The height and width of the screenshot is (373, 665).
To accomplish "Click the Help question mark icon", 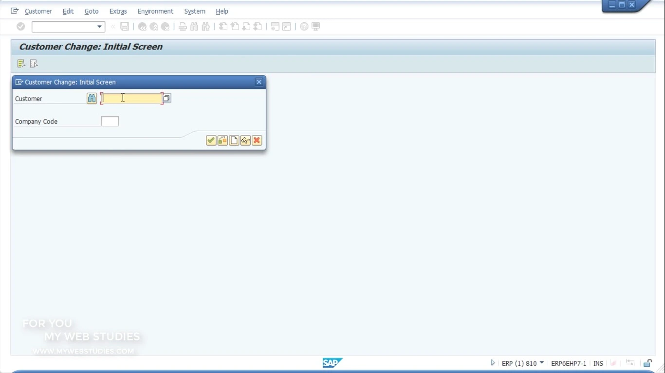I will 304,27.
